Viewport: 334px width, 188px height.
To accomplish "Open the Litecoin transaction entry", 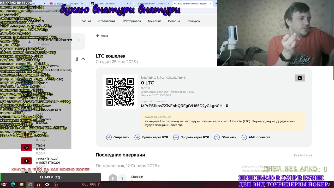I will (x=204, y=178).
